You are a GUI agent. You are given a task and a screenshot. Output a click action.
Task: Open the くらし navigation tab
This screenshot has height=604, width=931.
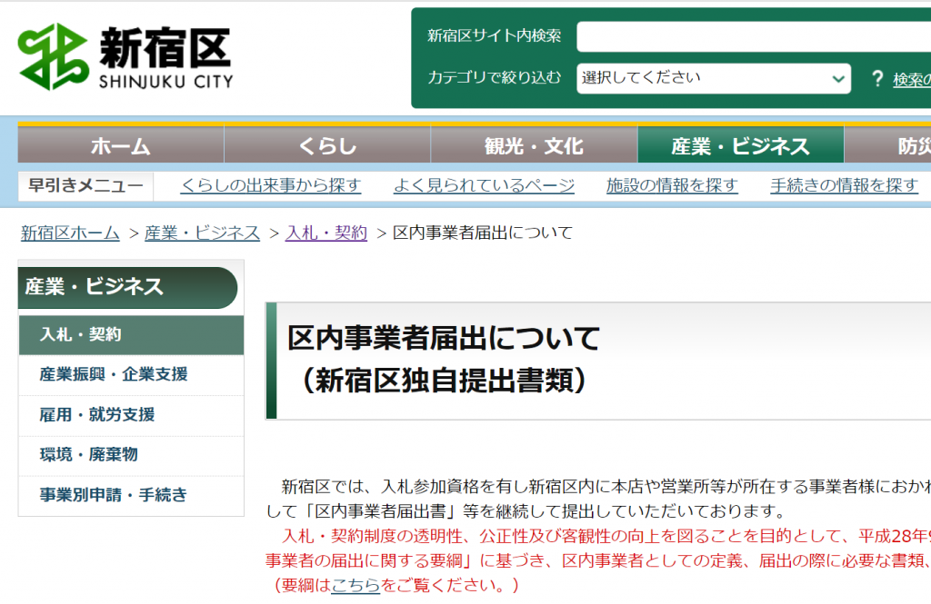click(327, 145)
